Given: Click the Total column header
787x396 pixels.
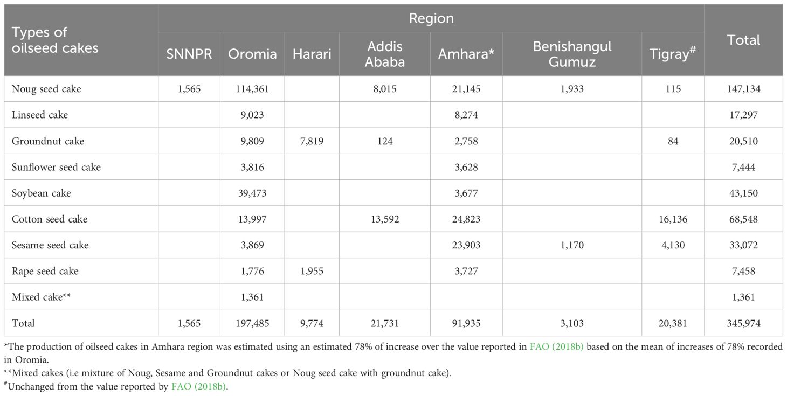Looking at the screenshot, I should (x=743, y=40).
